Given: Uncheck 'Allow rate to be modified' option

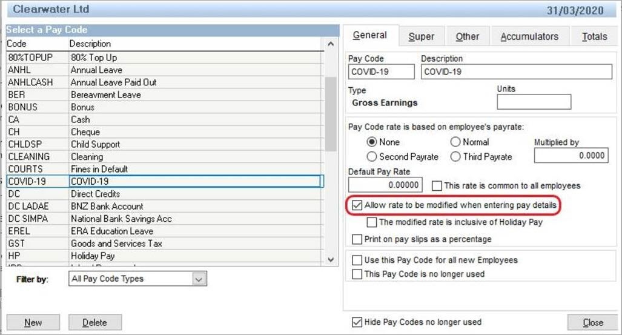Looking at the screenshot, I should 357,206.
